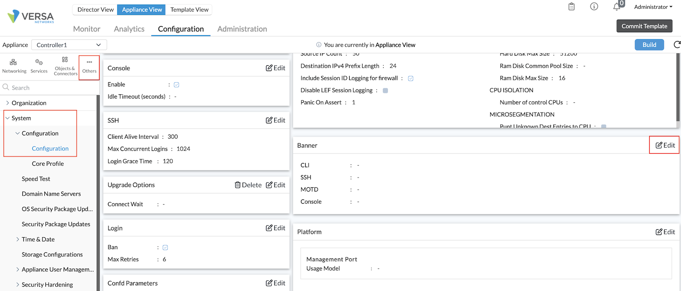
Task: Click inside the Search input field
Action: pyautogui.click(x=47, y=87)
